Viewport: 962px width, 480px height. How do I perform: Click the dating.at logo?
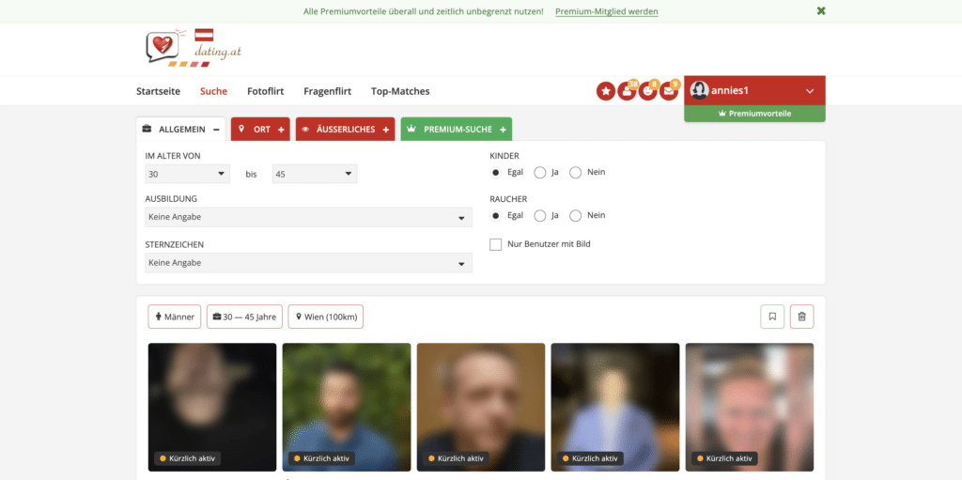(194, 47)
